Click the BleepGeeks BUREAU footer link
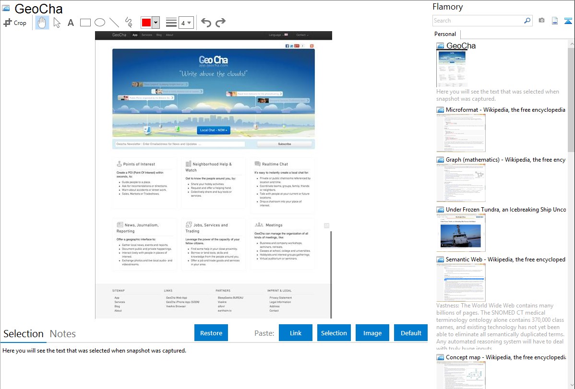 (x=230, y=298)
